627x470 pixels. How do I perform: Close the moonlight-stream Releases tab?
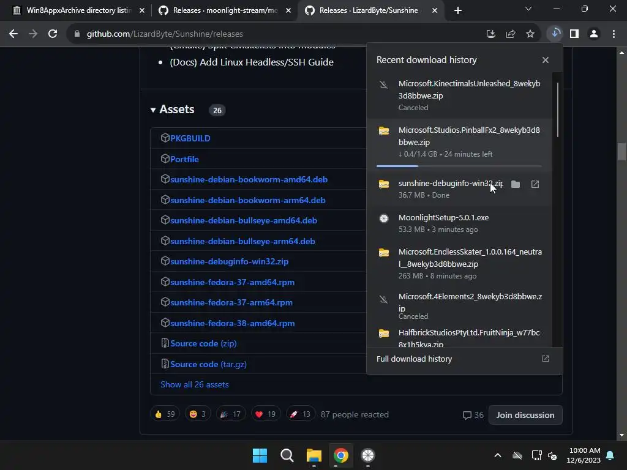click(x=288, y=11)
